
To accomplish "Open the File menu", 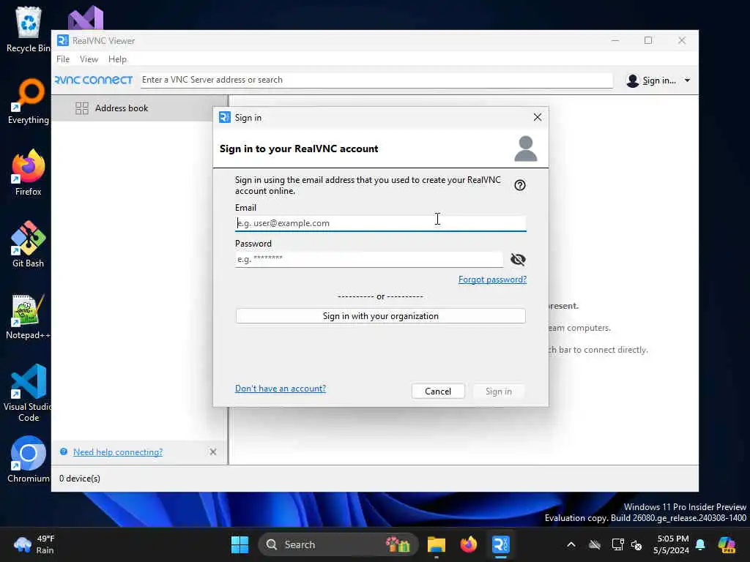I will click(x=63, y=59).
